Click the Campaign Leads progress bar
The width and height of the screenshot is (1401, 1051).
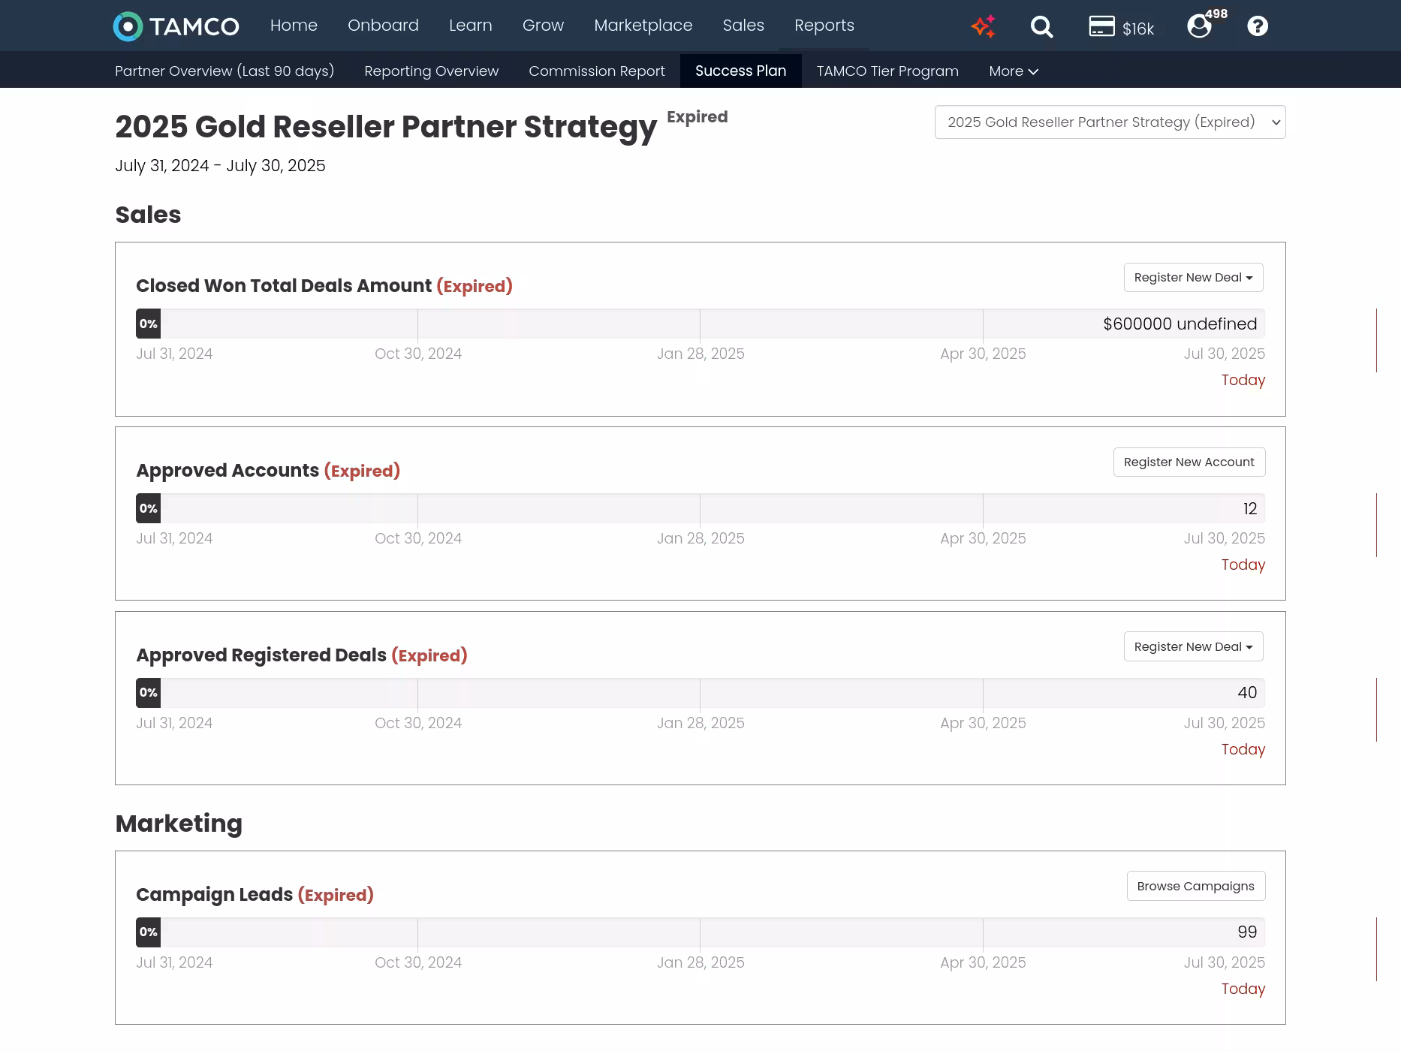point(700,932)
